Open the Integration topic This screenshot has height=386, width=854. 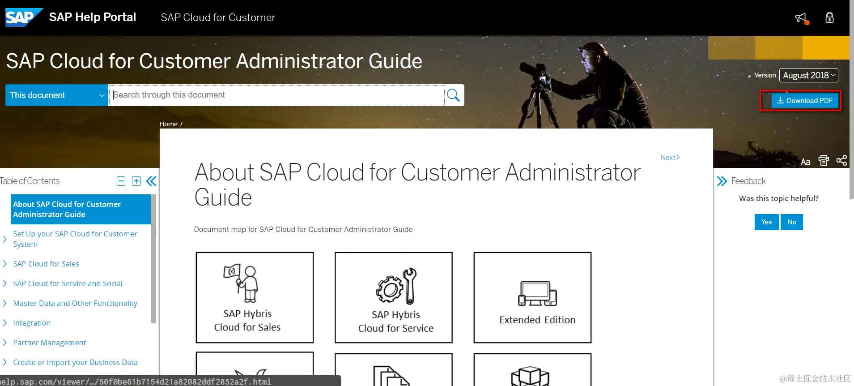[32, 323]
